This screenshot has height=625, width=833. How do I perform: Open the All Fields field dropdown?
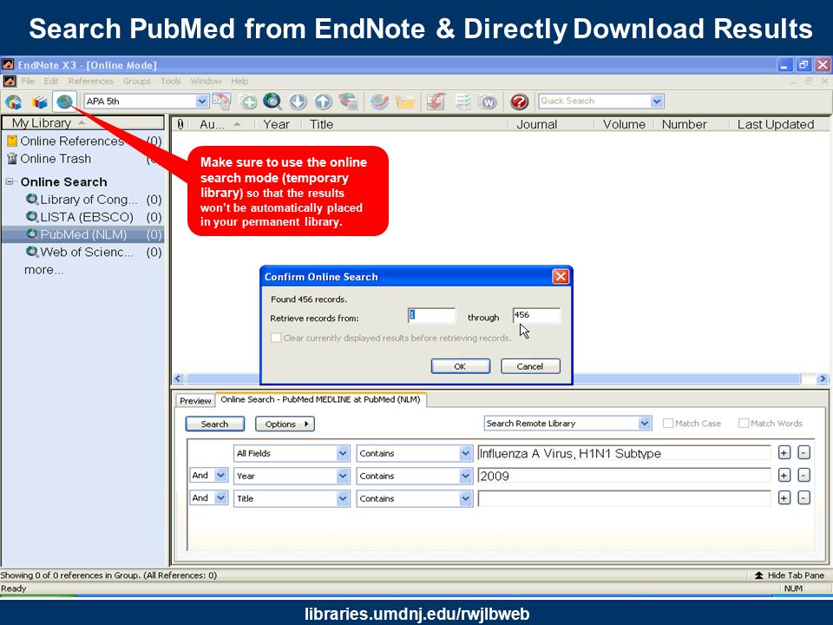click(343, 453)
